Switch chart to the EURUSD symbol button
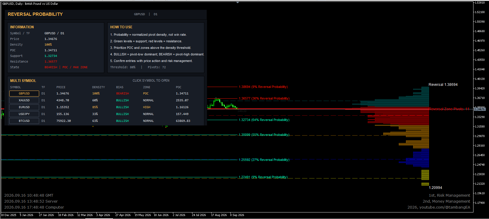Viewport: 489px width, 219px height. [x=24, y=107]
